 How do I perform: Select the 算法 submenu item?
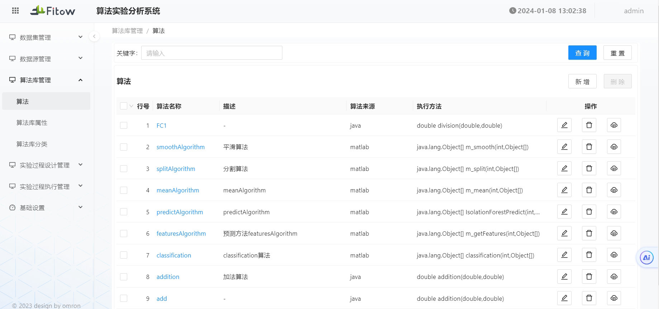click(46, 101)
